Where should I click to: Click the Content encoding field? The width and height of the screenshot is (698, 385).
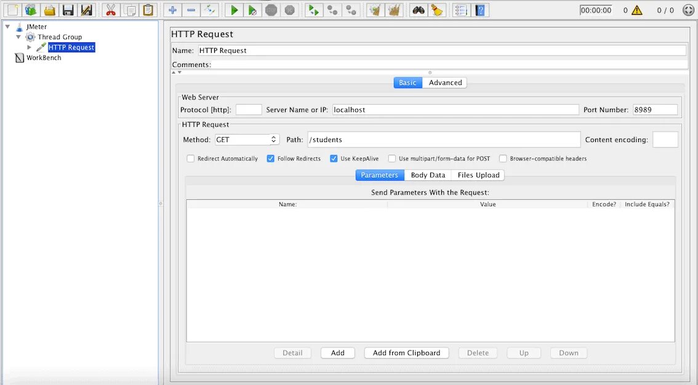[665, 140]
